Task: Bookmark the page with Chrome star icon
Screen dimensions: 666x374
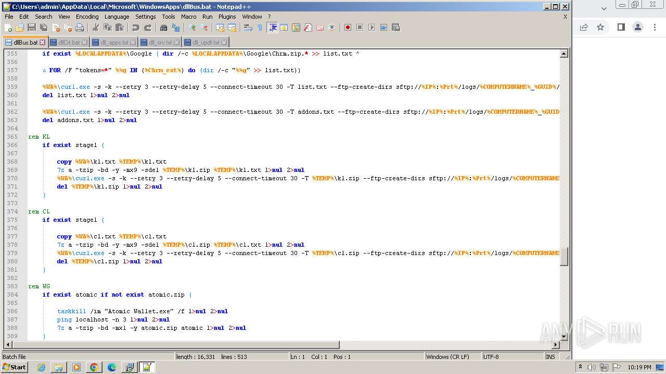Action: [600, 27]
